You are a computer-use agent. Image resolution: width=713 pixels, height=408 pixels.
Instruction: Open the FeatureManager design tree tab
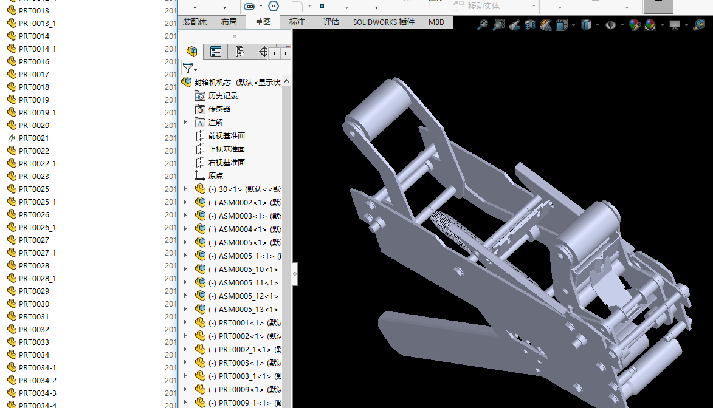pos(192,52)
